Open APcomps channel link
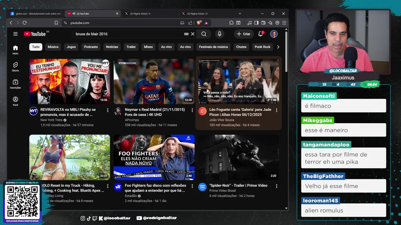The height and width of the screenshot is (225, 401). coord(132,120)
